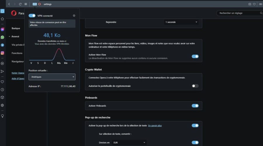Open the Home icon in sidebar
Image resolution: width=263 pixels, height=146 pixels.
click(x=2, y=11)
